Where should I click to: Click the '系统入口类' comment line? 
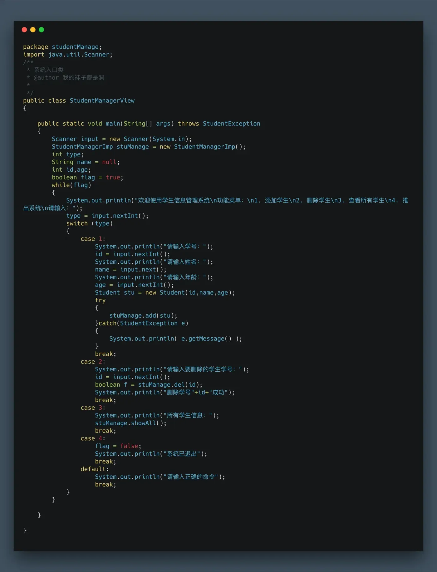click(x=46, y=70)
